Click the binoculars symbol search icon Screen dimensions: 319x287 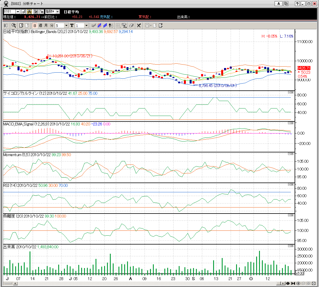point(29,11)
